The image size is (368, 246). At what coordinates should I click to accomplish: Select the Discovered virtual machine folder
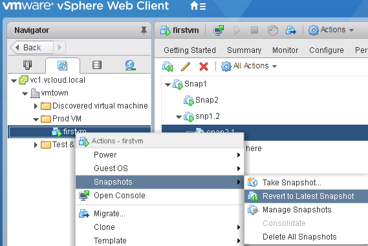click(x=100, y=106)
